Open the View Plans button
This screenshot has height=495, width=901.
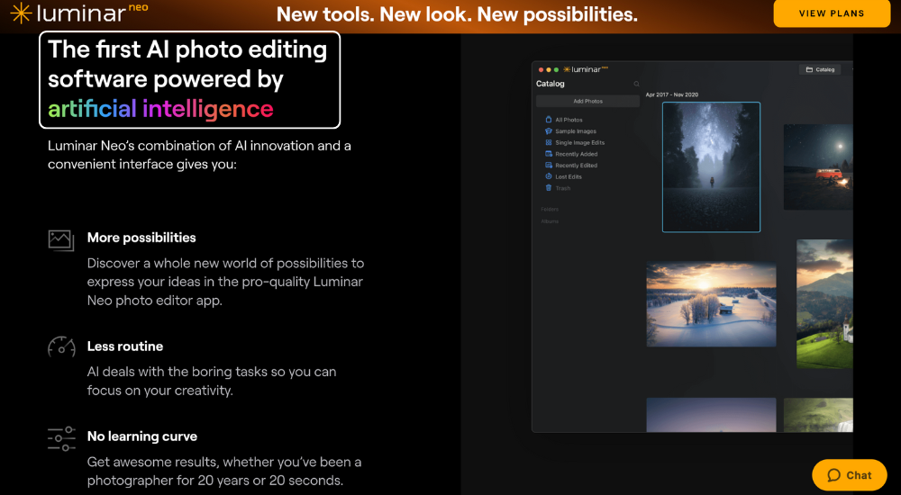pos(832,13)
